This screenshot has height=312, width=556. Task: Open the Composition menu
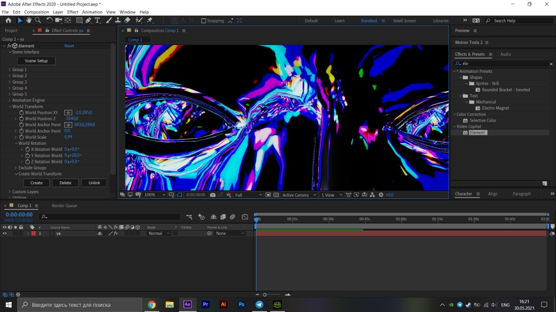36,12
